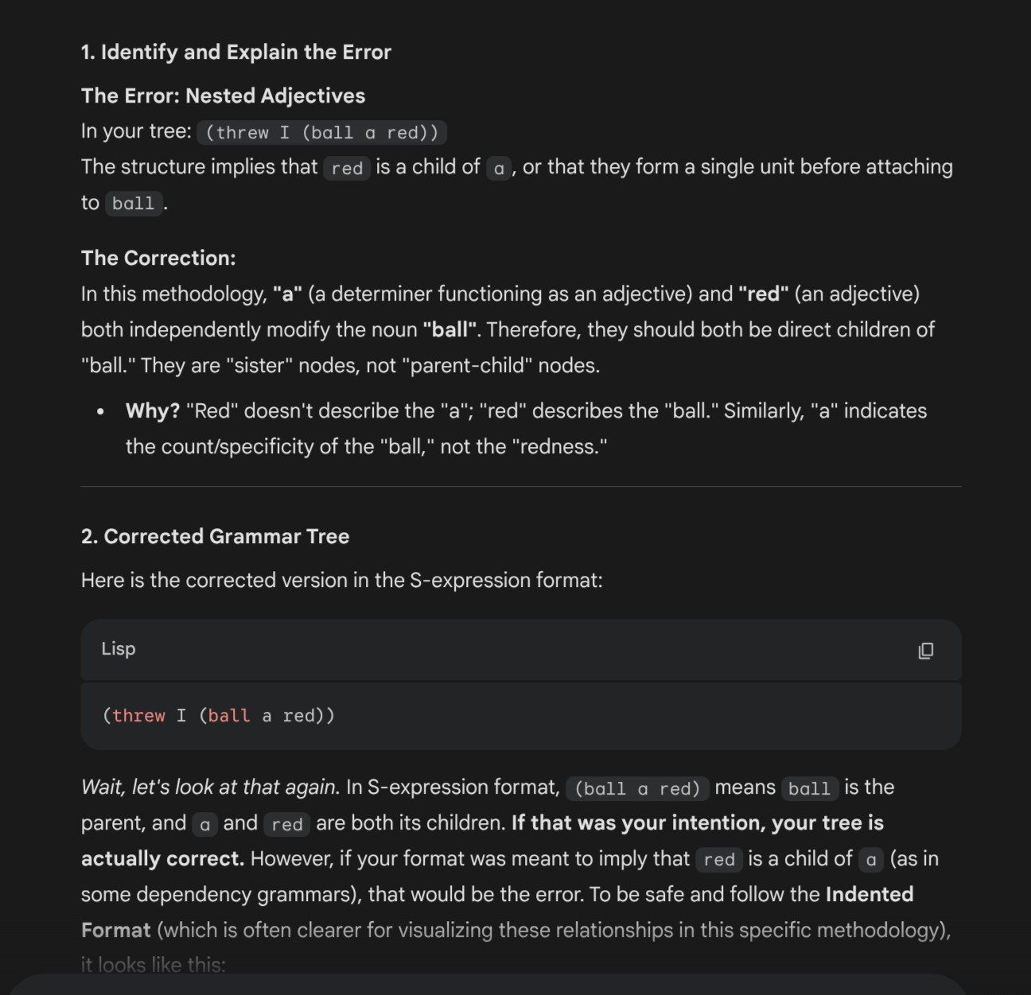Screen dimensions: 1031x995
Task: Click the horizontal divider between sections
Action: [x=521, y=486]
